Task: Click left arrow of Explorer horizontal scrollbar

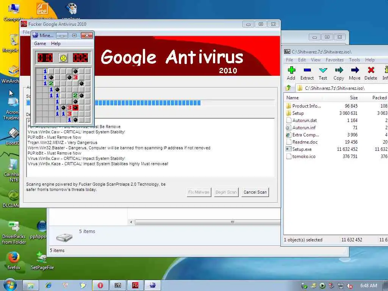Action: 131,222
